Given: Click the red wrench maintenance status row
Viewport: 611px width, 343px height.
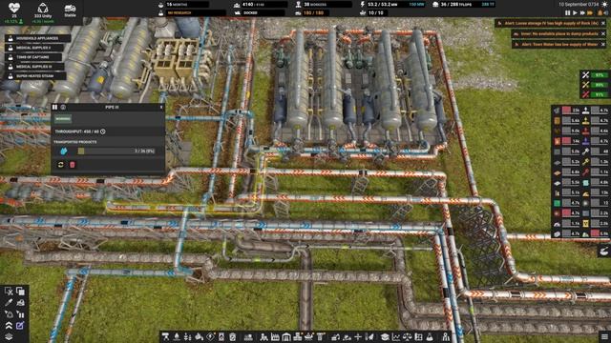Looking at the screenshot, I should click(595, 94).
